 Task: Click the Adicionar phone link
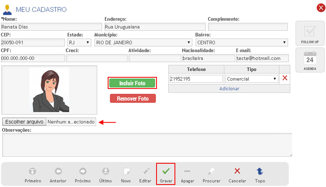pos(229,89)
